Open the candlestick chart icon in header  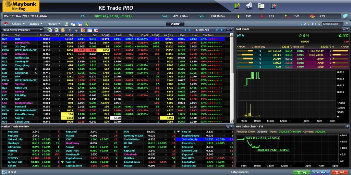(x=237, y=6)
